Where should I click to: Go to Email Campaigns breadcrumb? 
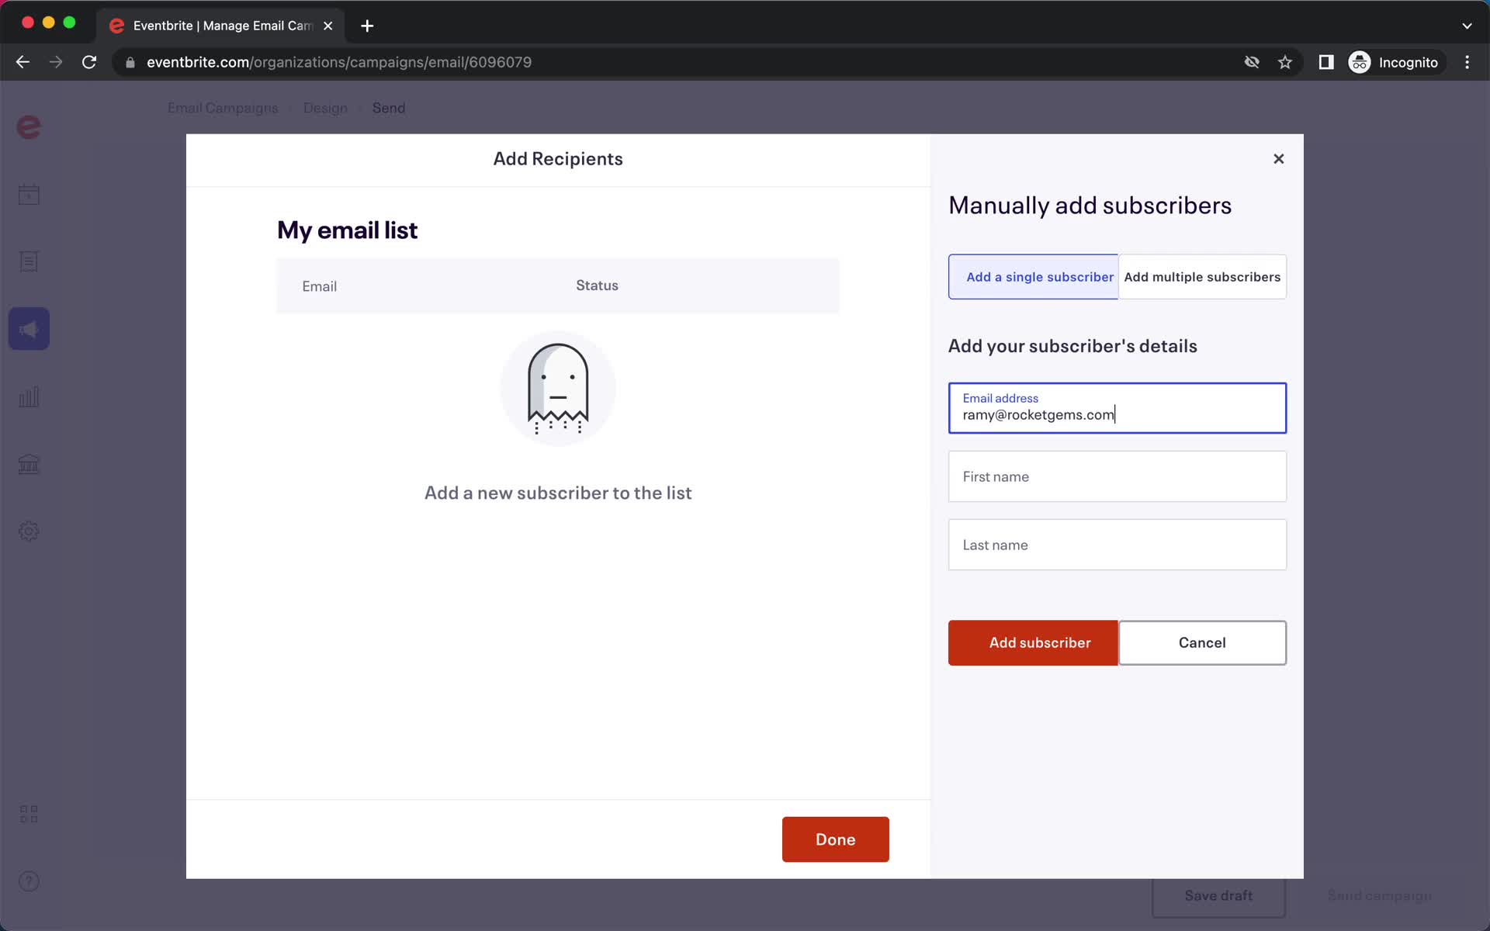pos(223,108)
